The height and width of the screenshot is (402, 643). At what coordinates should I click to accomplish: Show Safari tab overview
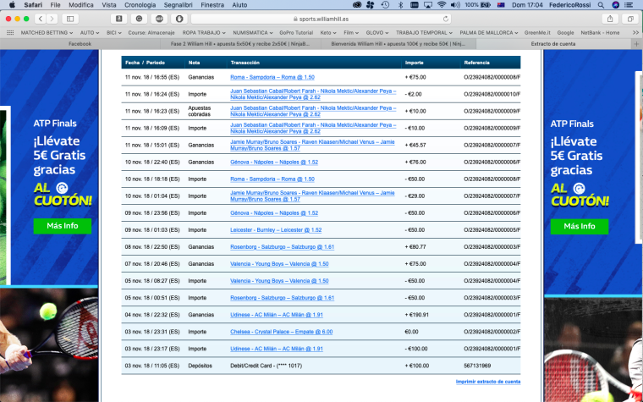(x=629, y=19)
